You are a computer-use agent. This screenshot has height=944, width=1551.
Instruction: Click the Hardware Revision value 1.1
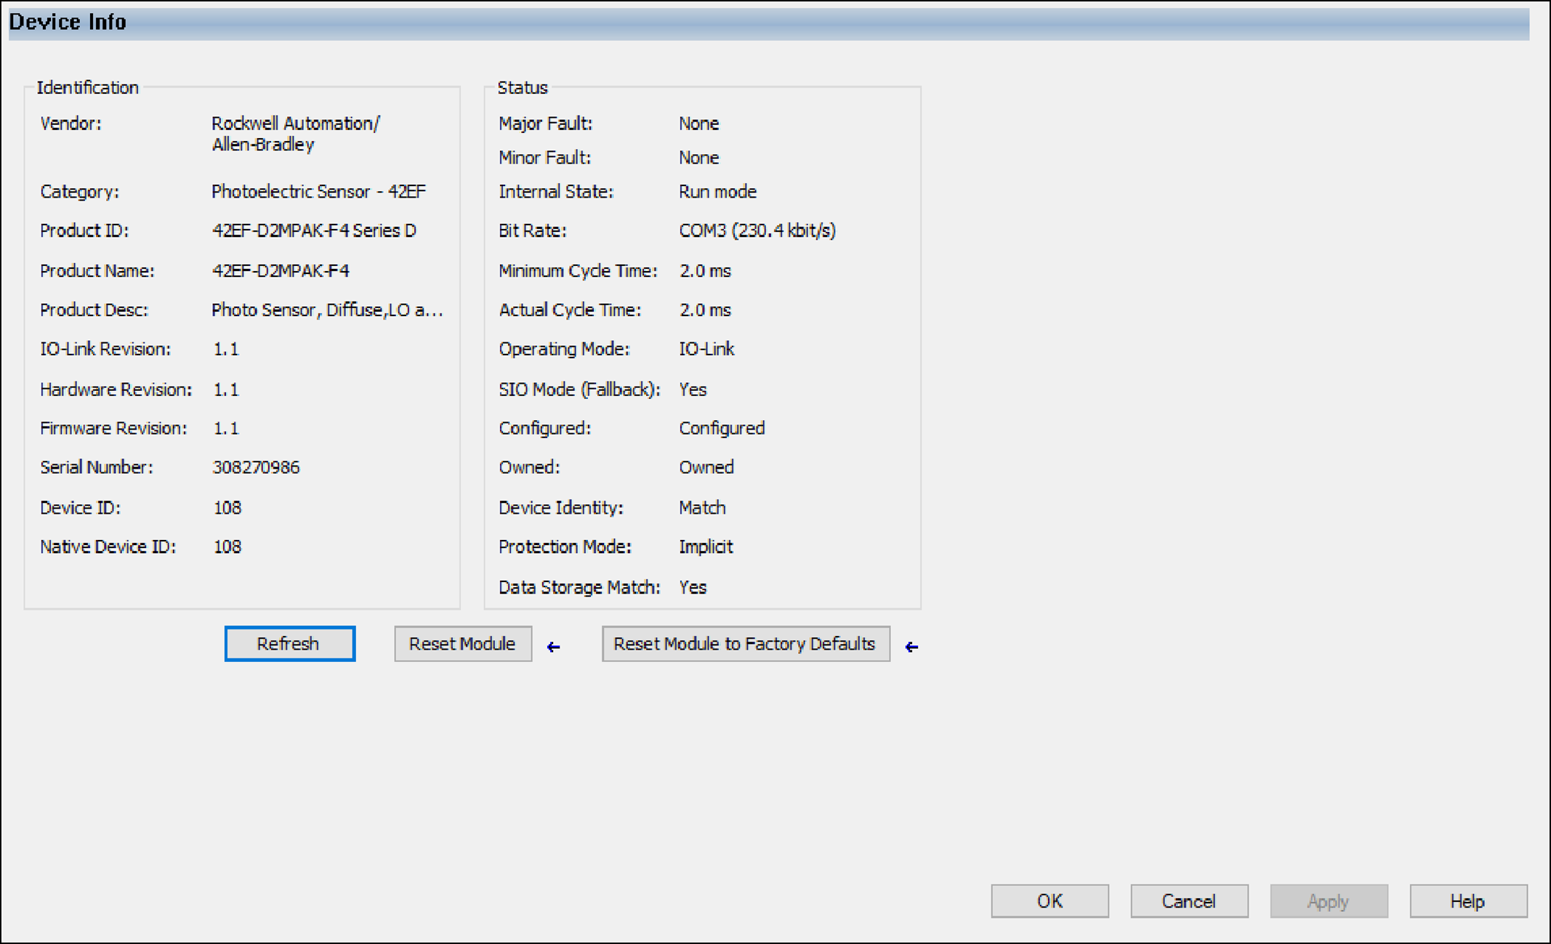tap(225, 390)
